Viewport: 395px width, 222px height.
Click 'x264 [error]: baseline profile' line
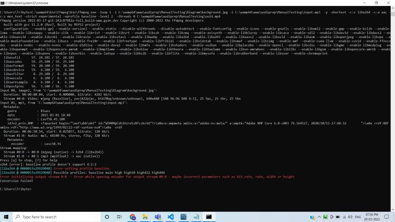click(x=48, y=164)
